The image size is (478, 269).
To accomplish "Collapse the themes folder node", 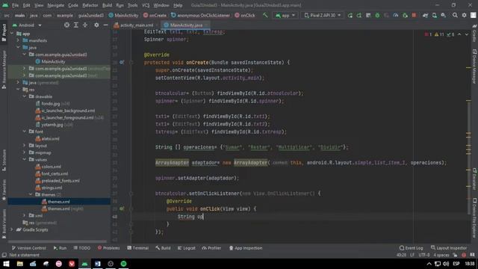I will click(x=31, y=194).
